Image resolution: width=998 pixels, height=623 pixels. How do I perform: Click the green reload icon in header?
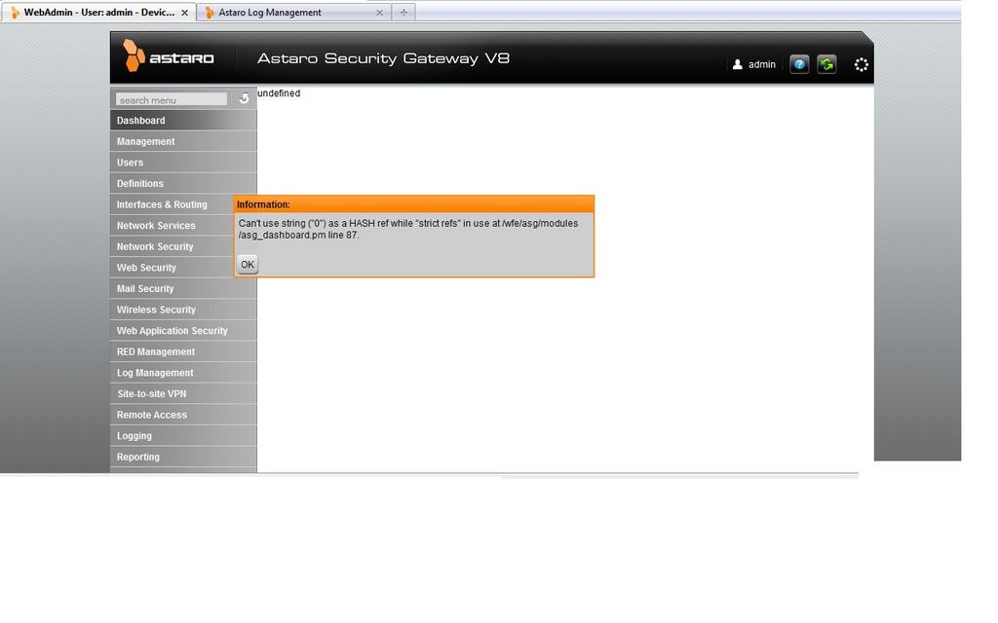click(x=826, y=64)
